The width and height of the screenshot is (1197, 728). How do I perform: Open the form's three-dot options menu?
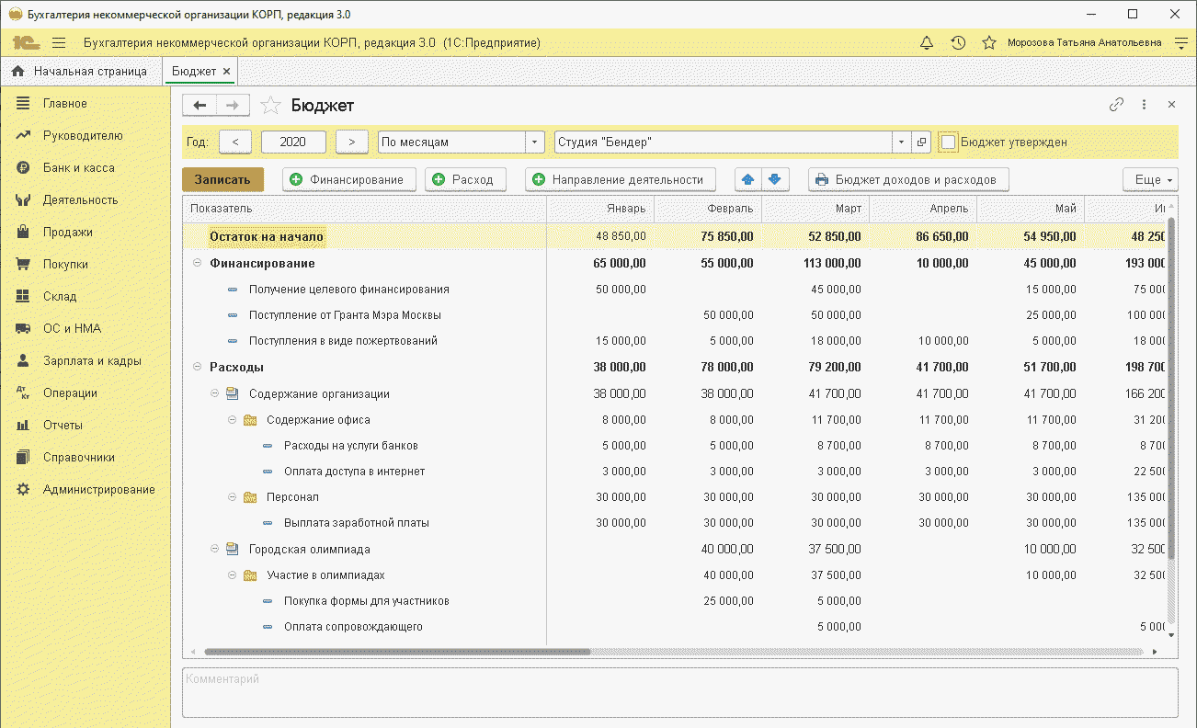[x=1144, y=105]
